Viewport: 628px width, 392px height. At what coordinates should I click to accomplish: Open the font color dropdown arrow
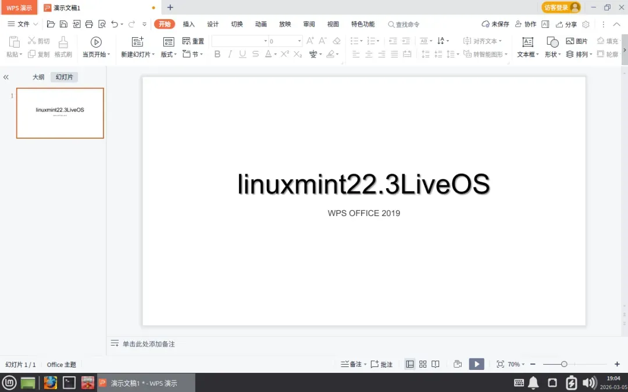pyautogui.click(x=276, y=55)
